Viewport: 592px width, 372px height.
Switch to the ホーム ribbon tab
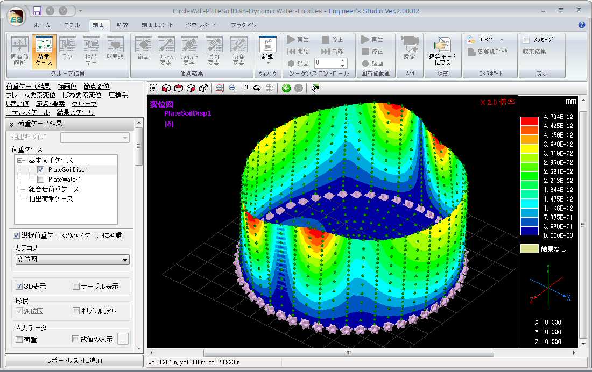pyautogui.click(x=42, y=25)
